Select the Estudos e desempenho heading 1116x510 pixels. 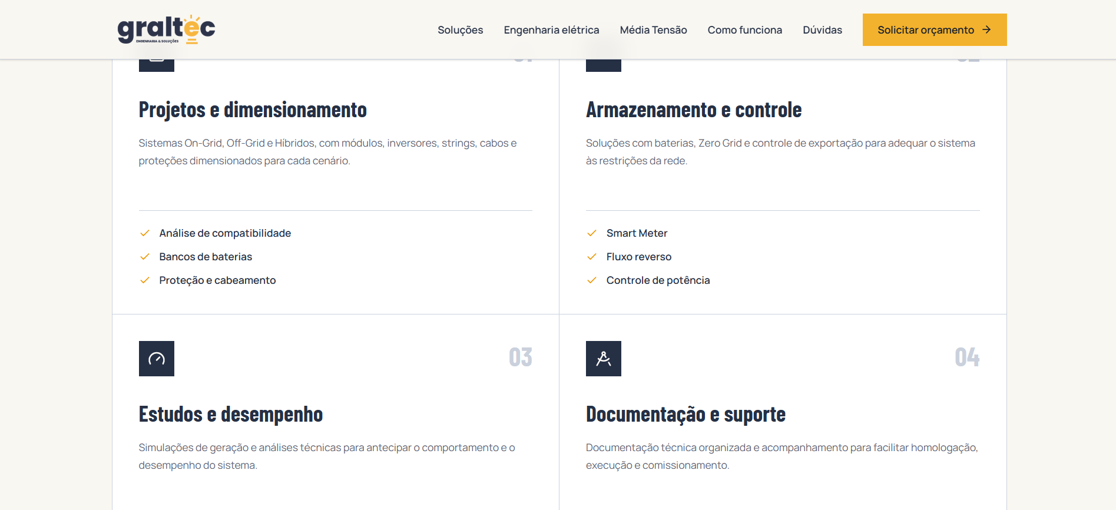click(231, 415)
